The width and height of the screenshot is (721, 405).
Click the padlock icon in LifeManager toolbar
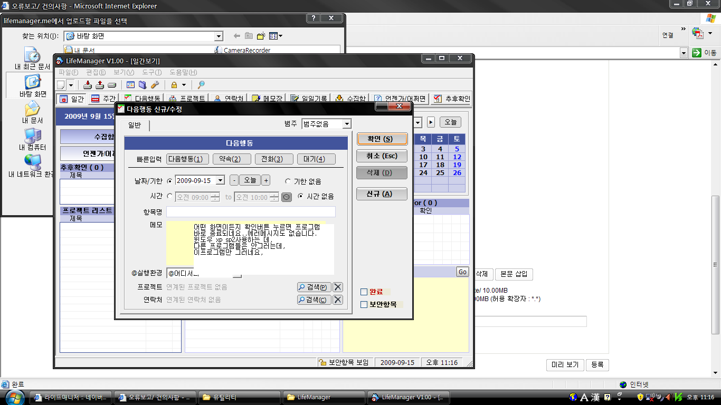[x=174, y=85]
